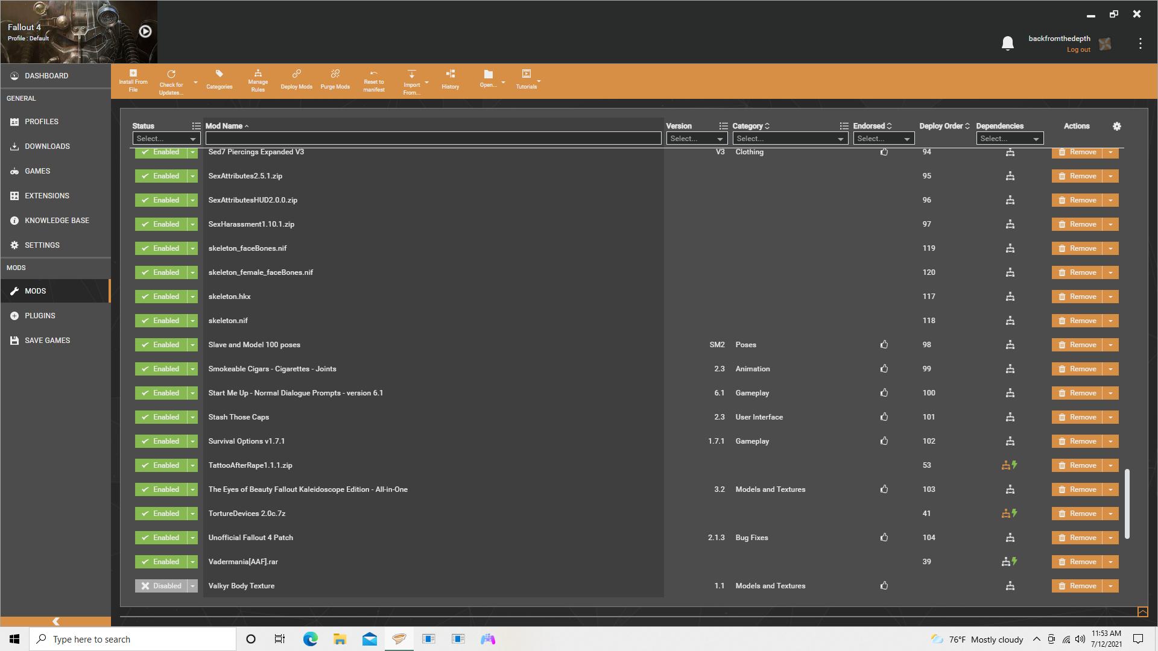Click the Mod Name filter field

pos(433,139)
